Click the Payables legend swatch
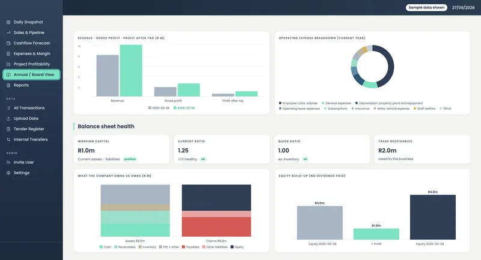Viewport: 481px width, 260px height. point(183,247)
